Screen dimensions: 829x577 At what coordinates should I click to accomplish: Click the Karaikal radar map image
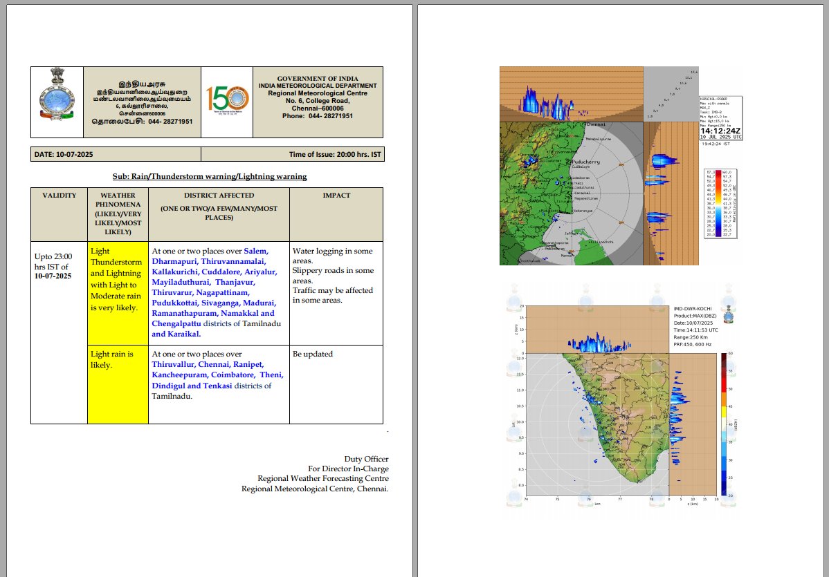point(599,166)
